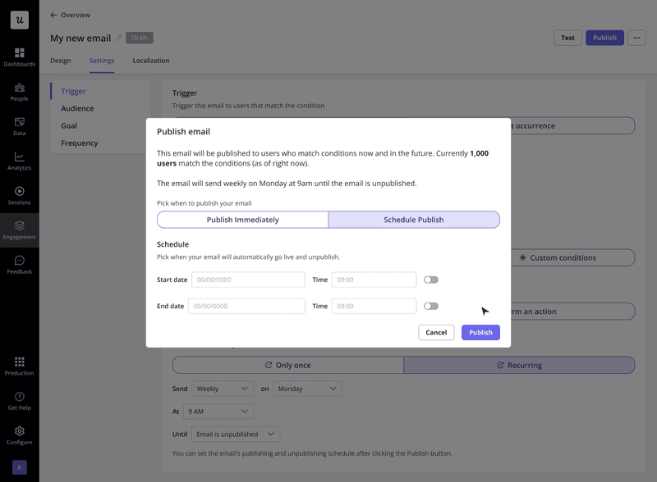Open the Sessions panel from the sidebar
This screenshot has height=482, width=657.
tap(19, 195)
